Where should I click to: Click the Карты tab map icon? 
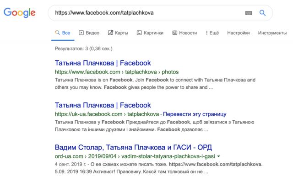click(111, 33)
